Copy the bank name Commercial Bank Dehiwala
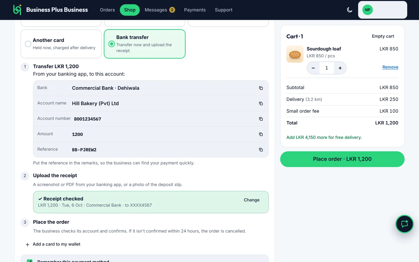This screenshot has width=419, height=262. coord(261,88)
